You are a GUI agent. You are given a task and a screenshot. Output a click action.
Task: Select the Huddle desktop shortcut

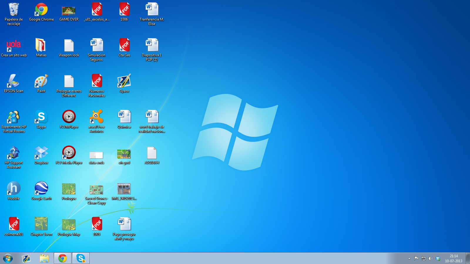(x=14, y=191)
